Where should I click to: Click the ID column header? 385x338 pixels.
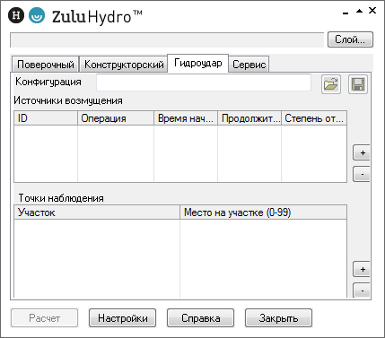[x=46, y=118]
